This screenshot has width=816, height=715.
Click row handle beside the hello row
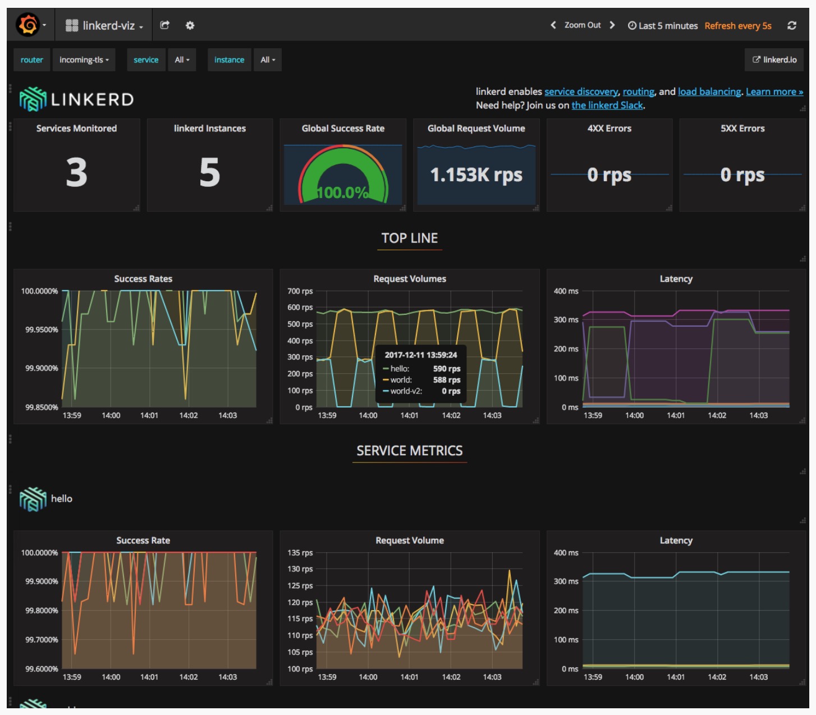[x=10, y=489]
